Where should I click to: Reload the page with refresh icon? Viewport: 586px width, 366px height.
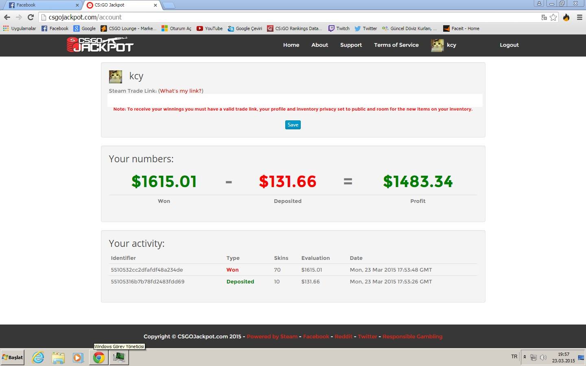pyautogui.click(x=31, y=17)
